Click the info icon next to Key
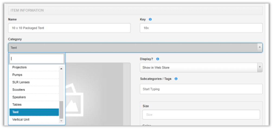 [150, 20]
